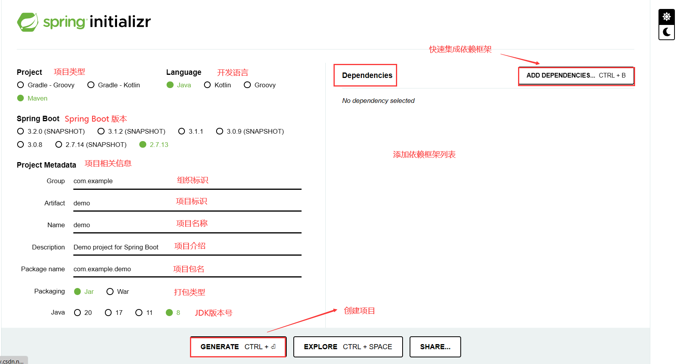678x364 pixels.
Task: Choose Kotlin as the language
Action: 218,85
